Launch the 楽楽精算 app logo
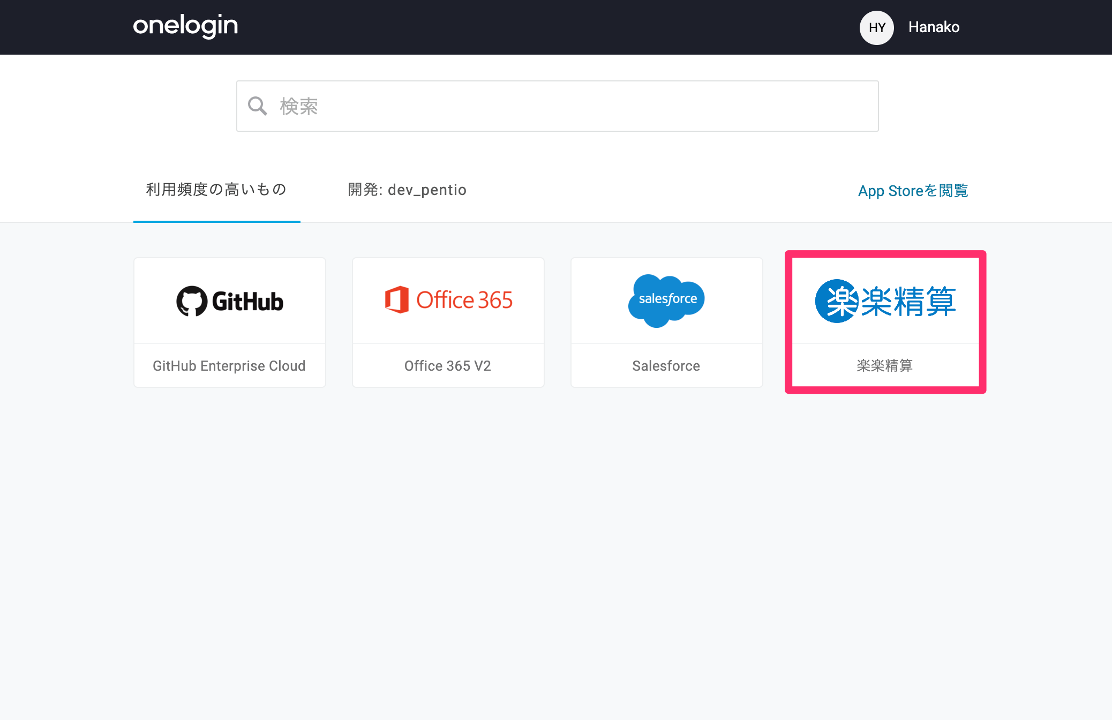Screen dimensions: 1112x720 [885, 301]
